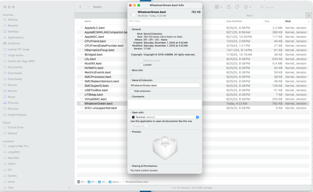
Task: Open OneDrive in the sidebar
Action: [13, 43]
